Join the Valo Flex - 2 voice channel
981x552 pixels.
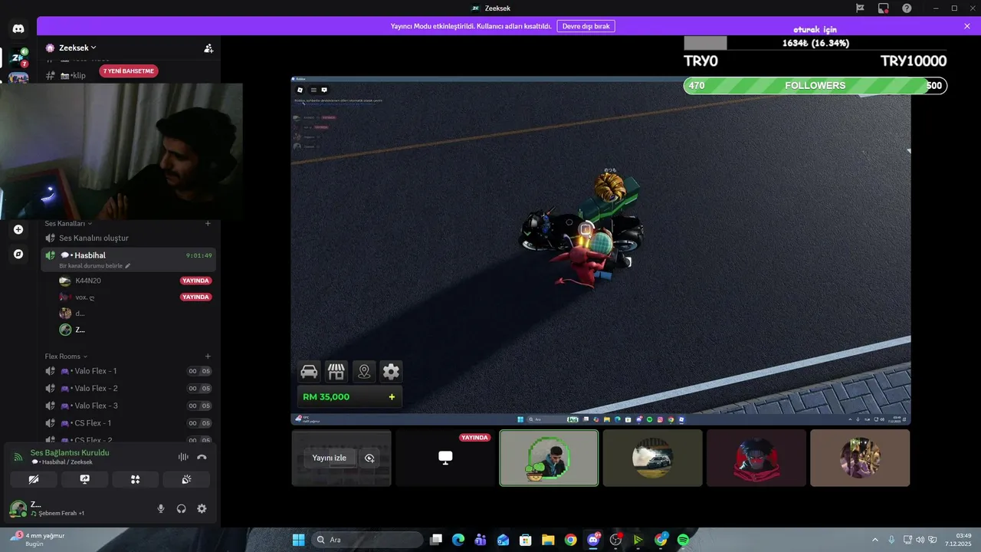click(x=129, y=389)
